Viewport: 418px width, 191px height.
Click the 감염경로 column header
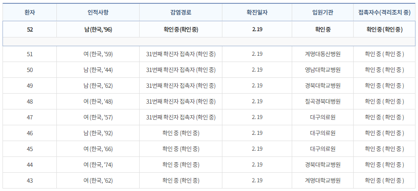click(x=181, y=12)
